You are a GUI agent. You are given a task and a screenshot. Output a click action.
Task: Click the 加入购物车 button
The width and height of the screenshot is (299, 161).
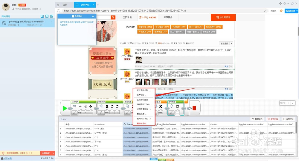(x=223, y=17)
